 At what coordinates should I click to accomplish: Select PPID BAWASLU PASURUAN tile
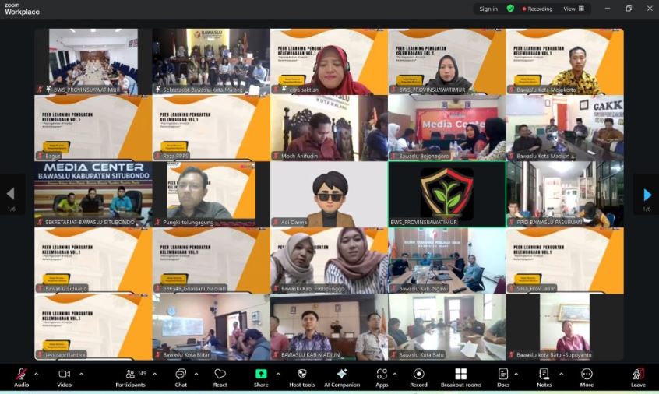(565, 194)
